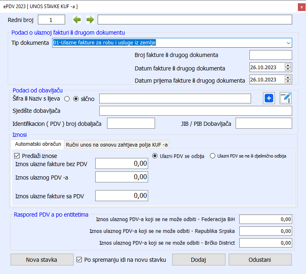Click the Republika Srpska non-deductible PDV field

click(x=266, y=231)
